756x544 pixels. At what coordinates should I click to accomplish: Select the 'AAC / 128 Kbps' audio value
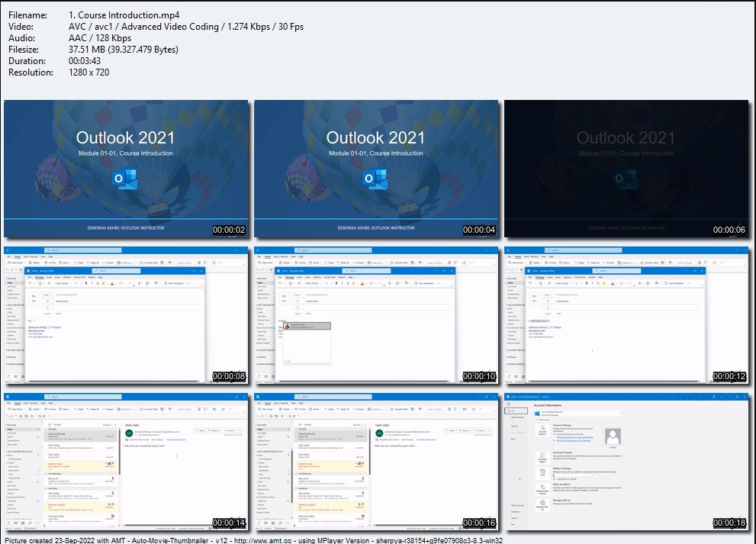tap(100, 38)
